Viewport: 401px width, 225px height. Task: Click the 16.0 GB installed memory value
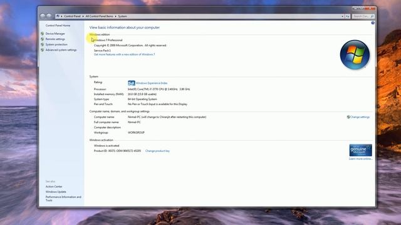(x=142, y=94)
